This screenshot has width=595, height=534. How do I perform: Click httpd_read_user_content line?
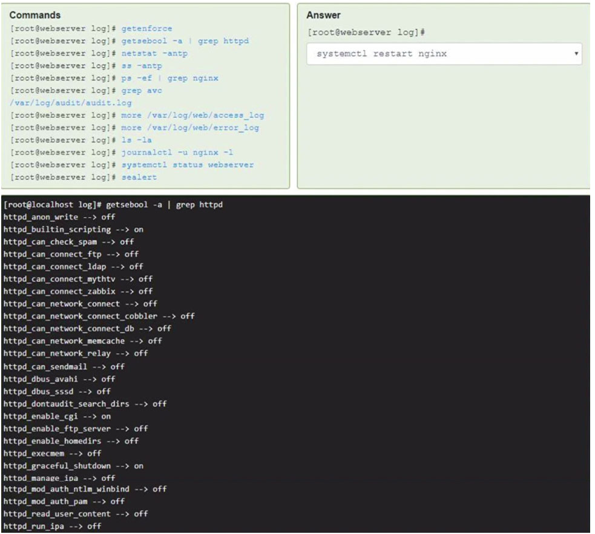(76, 514)
